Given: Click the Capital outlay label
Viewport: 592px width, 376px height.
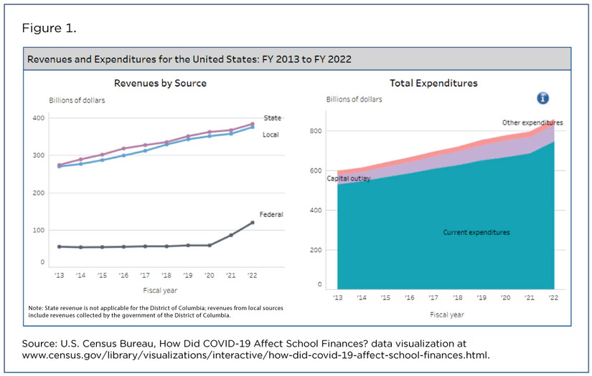Looking at the screenshot, I should coord(349,178).
